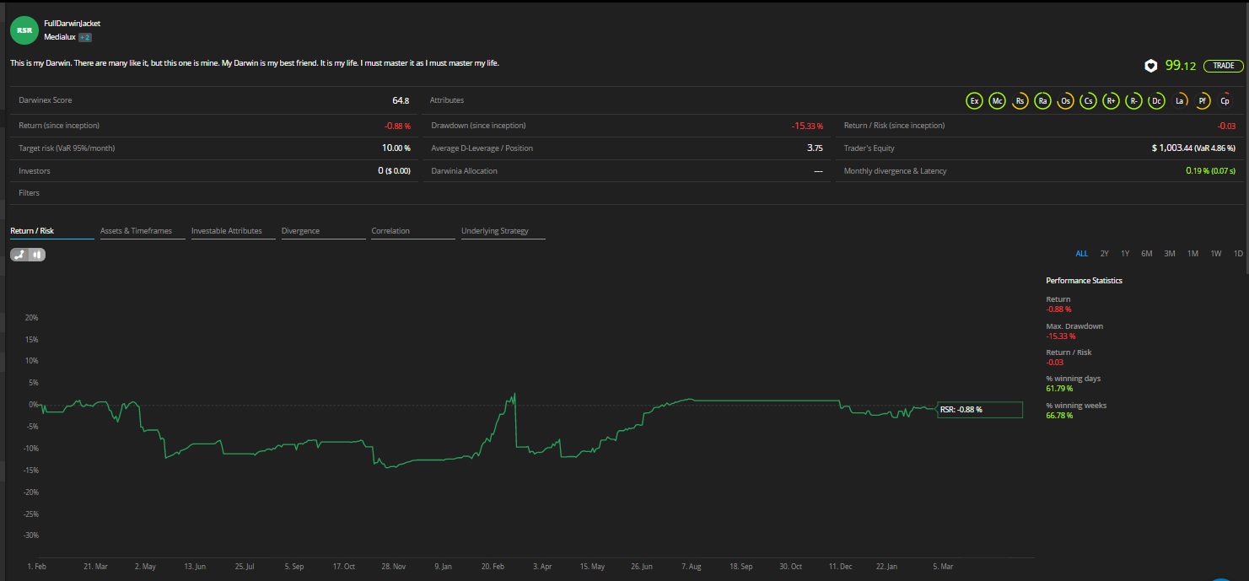
Task: Click the % winning days value 61.79 %
Action: tap(1059, 389)
